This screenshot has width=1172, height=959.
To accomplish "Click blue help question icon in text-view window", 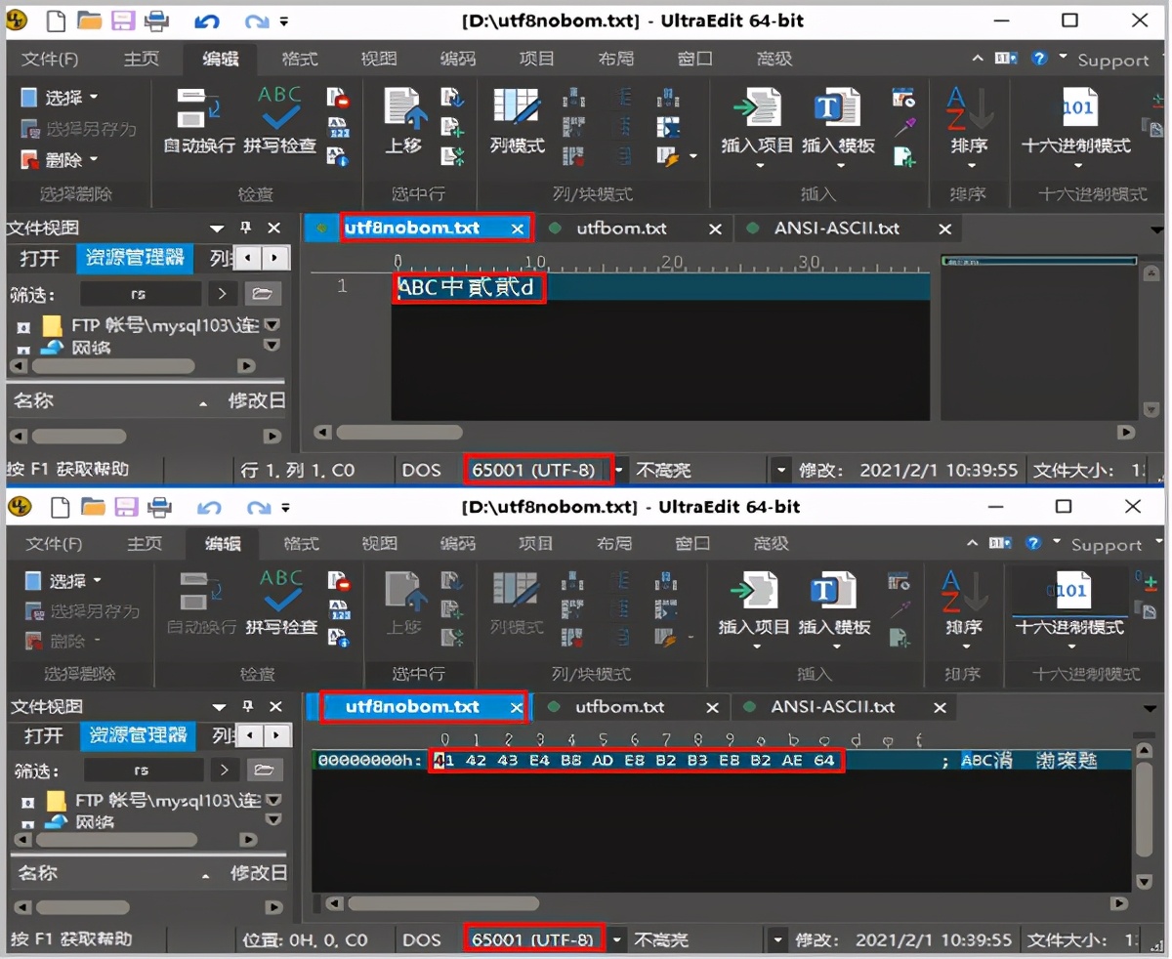I will click(x=1039, y=59).
